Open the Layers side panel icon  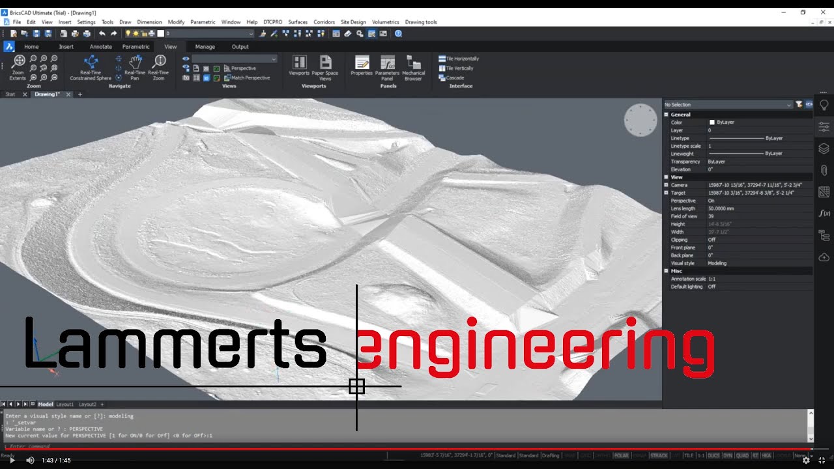[x=824, y=149]
